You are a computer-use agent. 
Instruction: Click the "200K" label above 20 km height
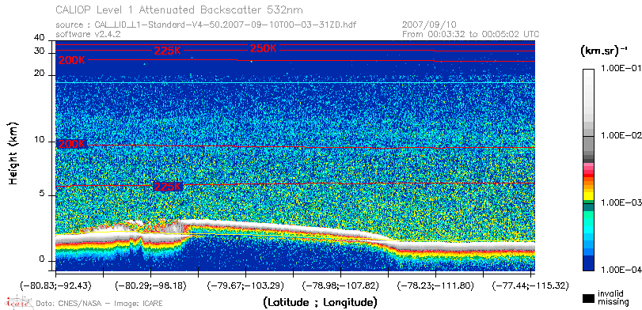pyautogui.click(x=72, y=61)
